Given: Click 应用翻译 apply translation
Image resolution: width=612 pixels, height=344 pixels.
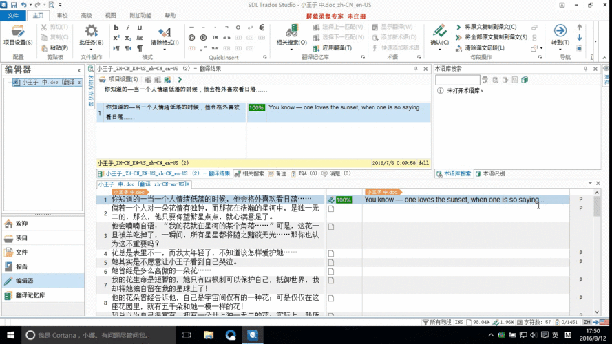Looking at the screenshot, I should (333, 47).
